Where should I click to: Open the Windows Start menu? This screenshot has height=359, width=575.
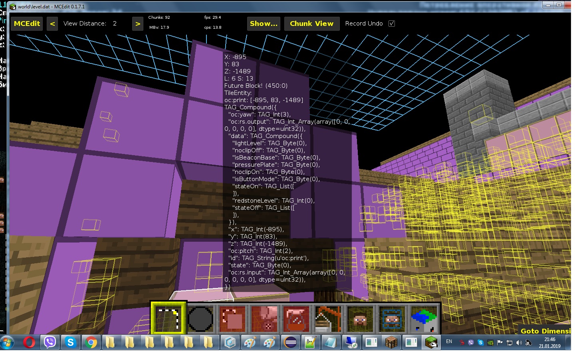[7, 342]
